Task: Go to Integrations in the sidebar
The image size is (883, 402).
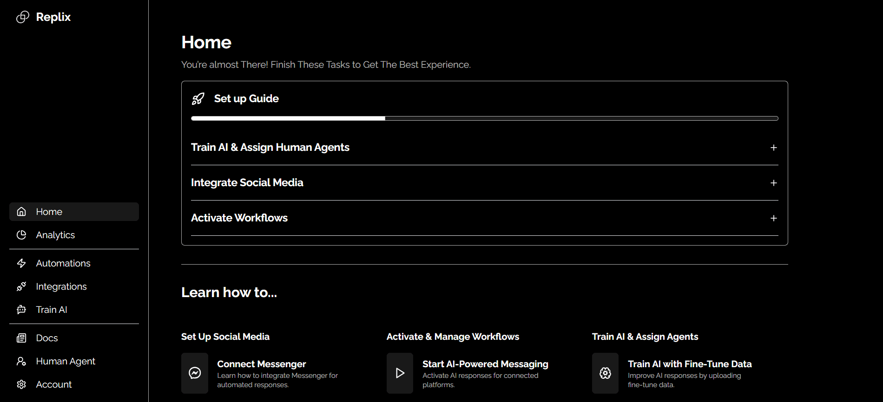Action: [x=74, y=286]
